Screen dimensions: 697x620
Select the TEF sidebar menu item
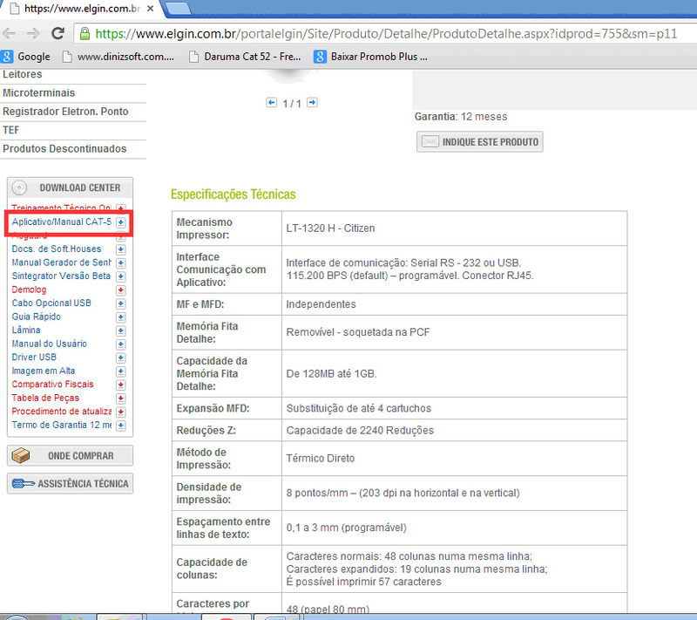tap(11, 130)
